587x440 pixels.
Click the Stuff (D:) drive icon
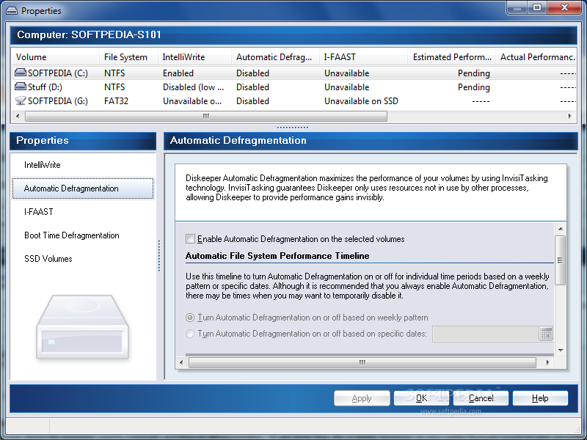pyautogui.click(x=21, y=87)
